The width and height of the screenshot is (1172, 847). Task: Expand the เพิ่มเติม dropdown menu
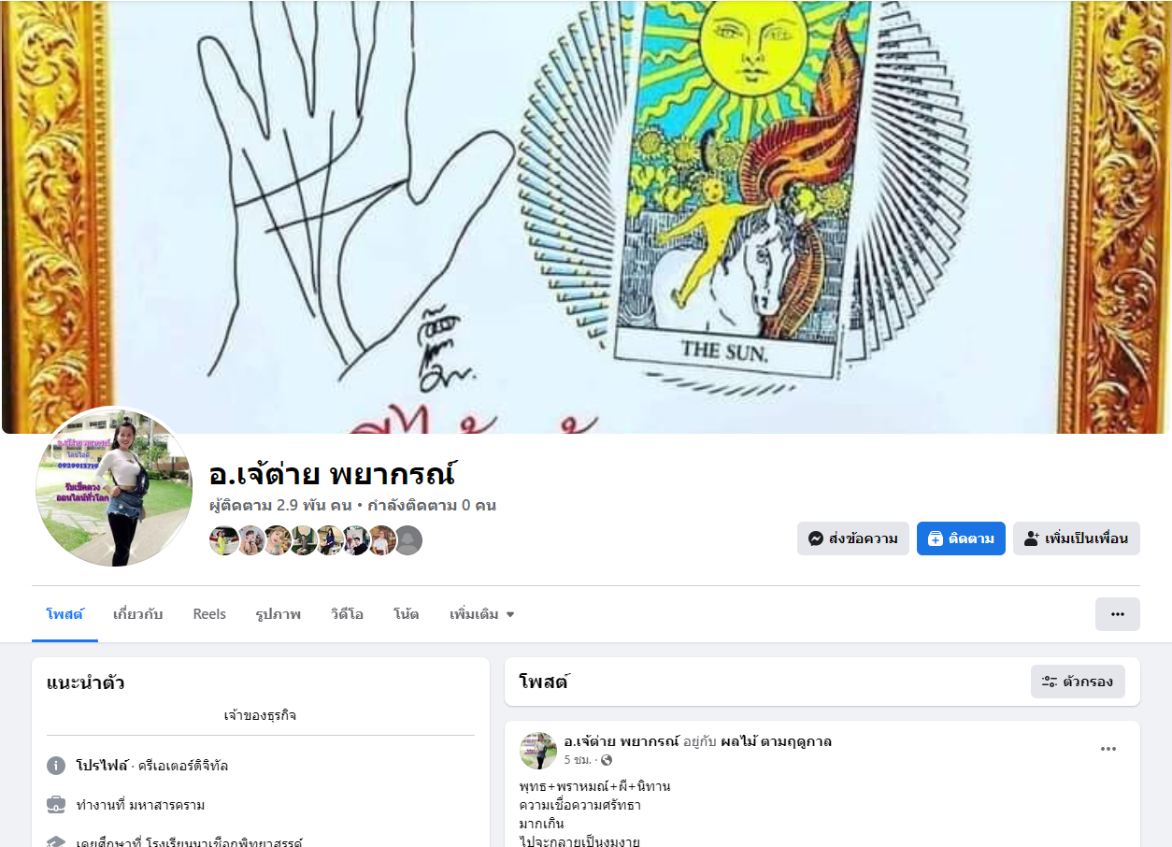(482, 614)
